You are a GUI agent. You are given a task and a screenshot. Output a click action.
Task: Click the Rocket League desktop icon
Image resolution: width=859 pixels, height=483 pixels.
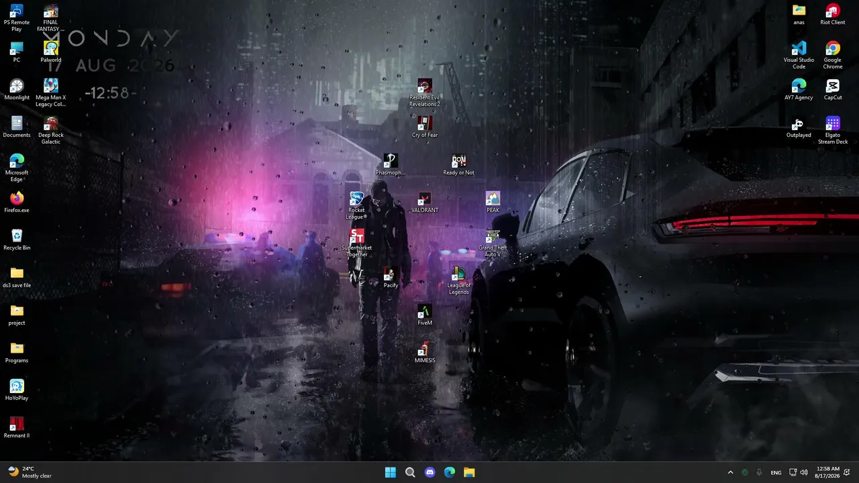click(356, 206)
